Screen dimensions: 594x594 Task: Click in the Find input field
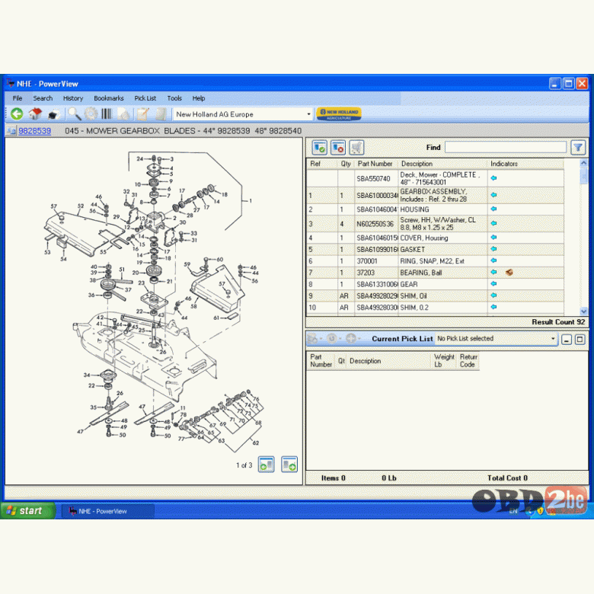(506, 147)
